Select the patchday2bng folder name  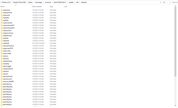click(x=7, y=87)
